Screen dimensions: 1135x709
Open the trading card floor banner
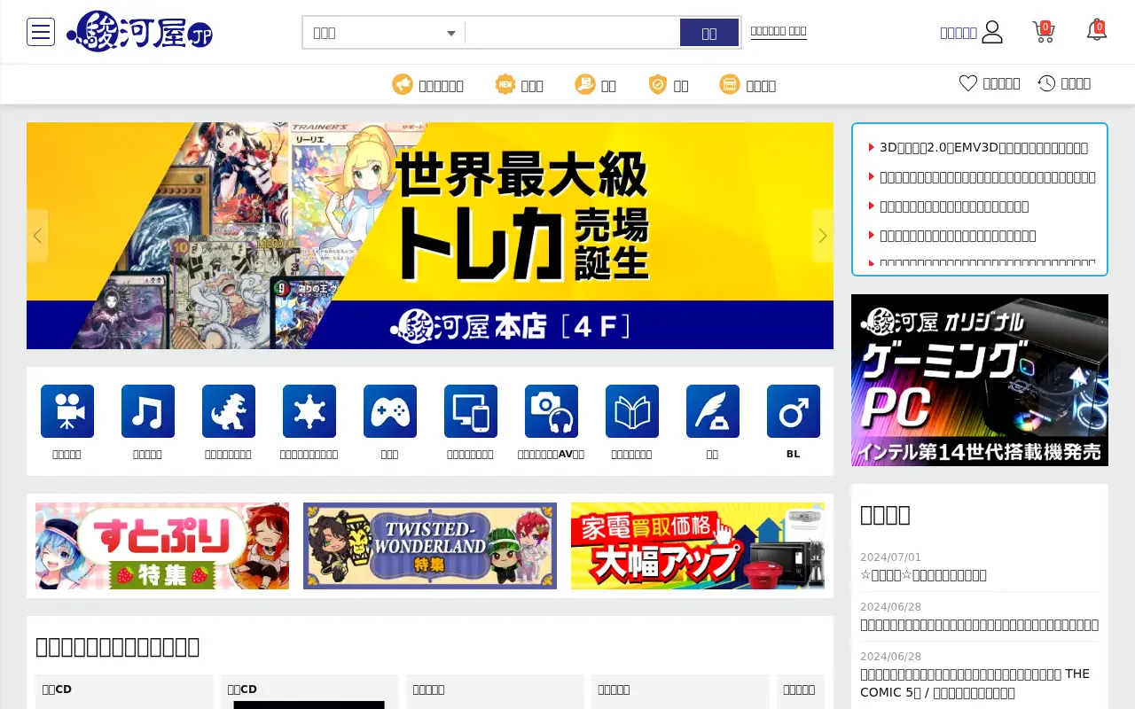tap(430, 236)
